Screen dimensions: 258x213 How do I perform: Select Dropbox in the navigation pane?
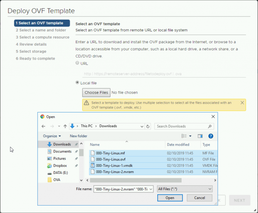[x=60, y=166]
